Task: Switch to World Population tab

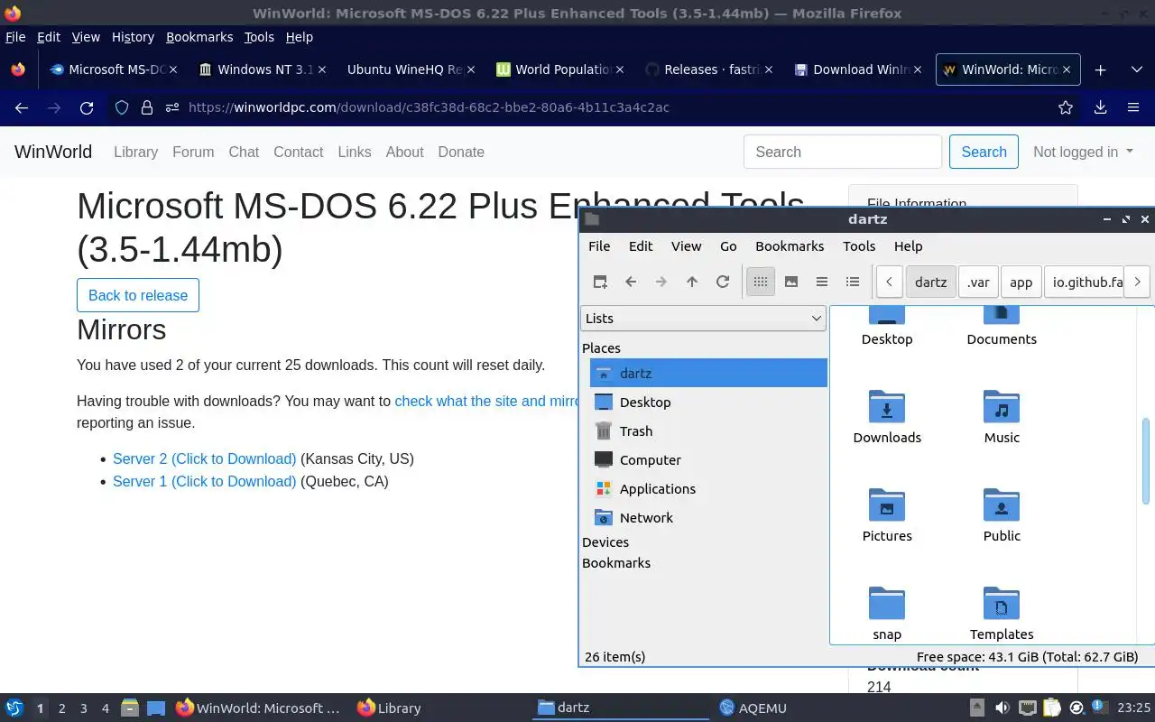Action: coord(559,69)
